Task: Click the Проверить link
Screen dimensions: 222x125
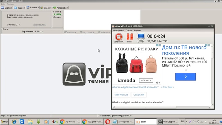Action: point(40,25)
